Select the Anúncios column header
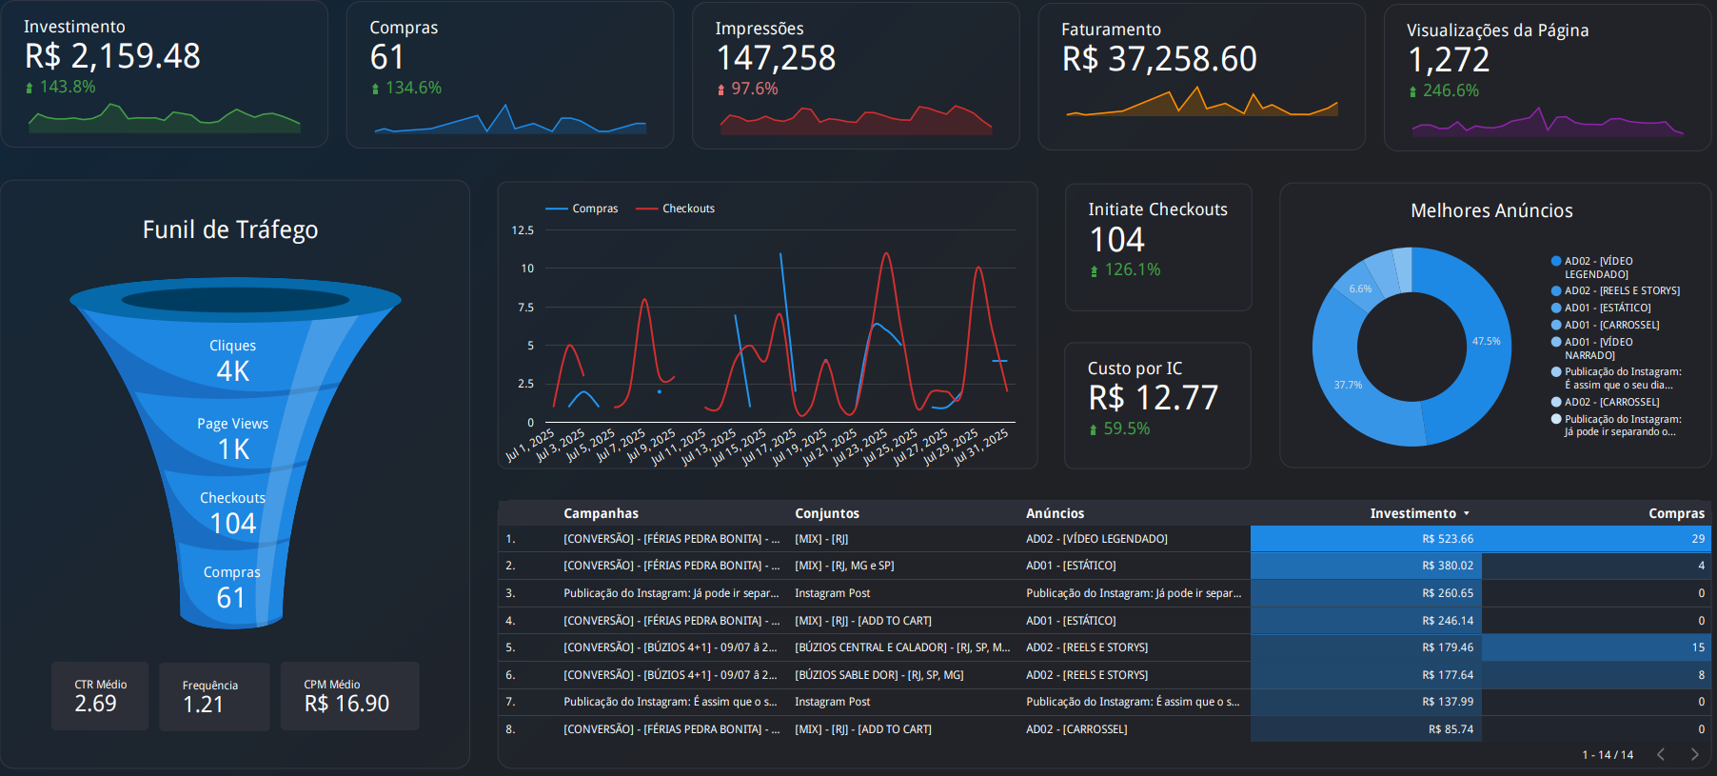 pos(1055,513)
